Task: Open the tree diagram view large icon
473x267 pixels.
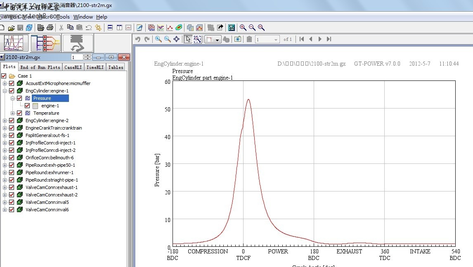Action: 45,43
